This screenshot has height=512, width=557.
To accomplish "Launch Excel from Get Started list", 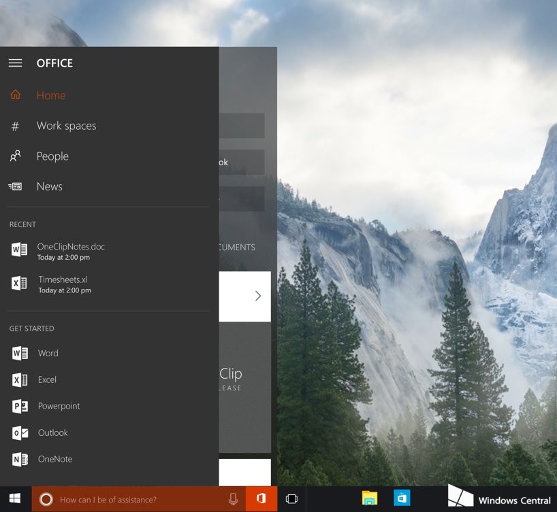I will point(47,379).
